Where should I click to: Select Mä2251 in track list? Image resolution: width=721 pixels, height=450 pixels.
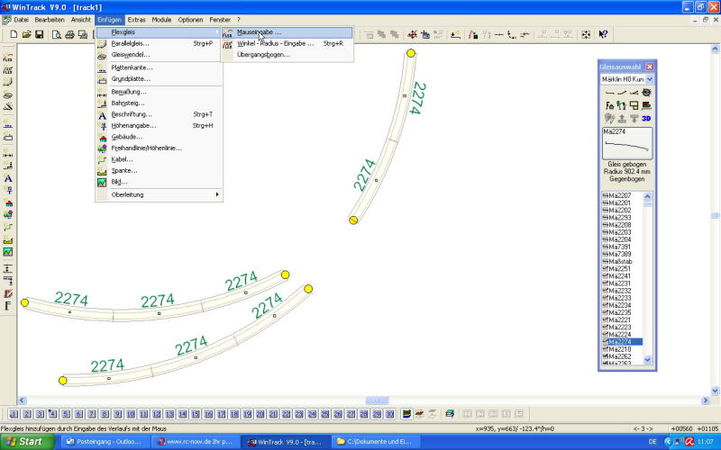620,268
